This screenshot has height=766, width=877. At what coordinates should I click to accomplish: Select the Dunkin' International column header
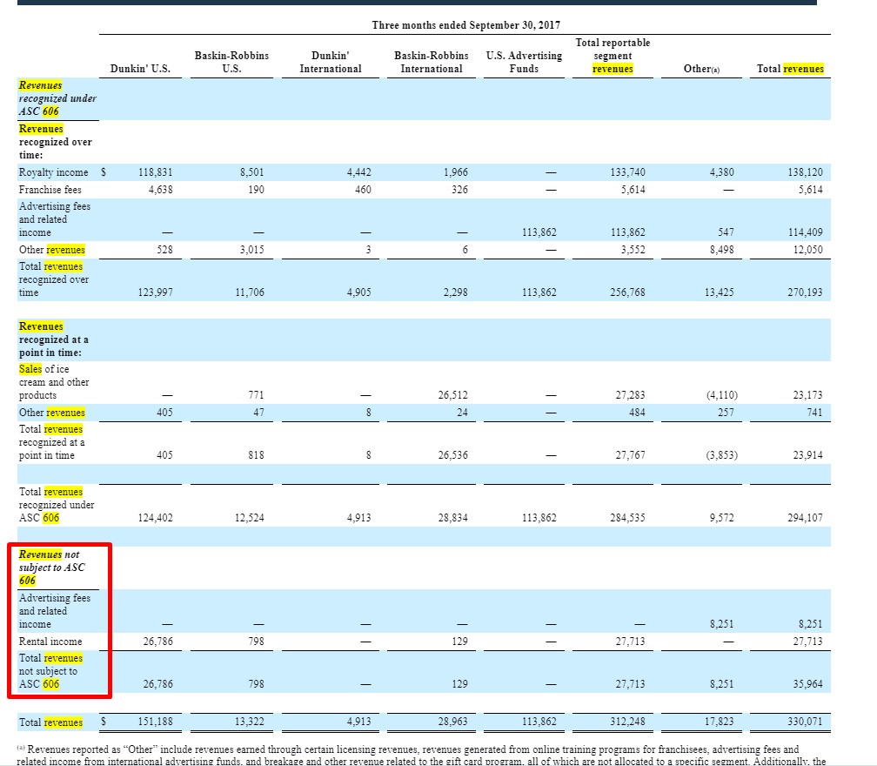pyautogui.click(x=330, y=62)
